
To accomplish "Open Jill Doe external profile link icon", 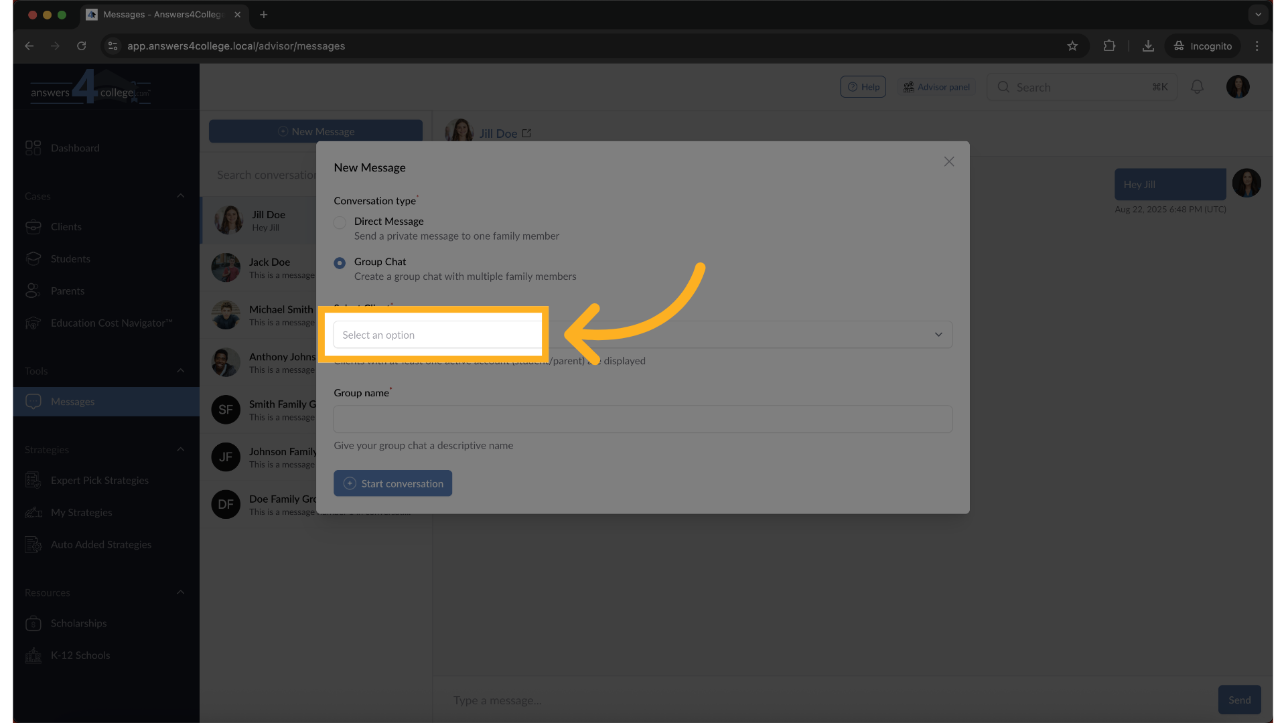I will (526, 133).
